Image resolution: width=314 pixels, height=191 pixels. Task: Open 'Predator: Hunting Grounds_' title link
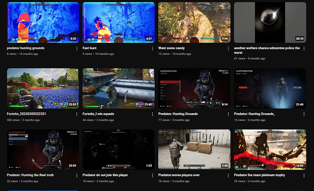(254, 114)
